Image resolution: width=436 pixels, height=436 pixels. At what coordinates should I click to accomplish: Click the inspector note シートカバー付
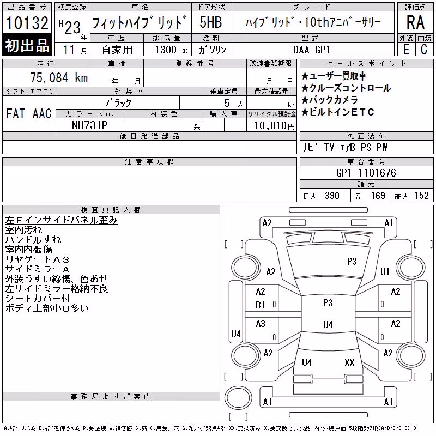tap(38, 298)
